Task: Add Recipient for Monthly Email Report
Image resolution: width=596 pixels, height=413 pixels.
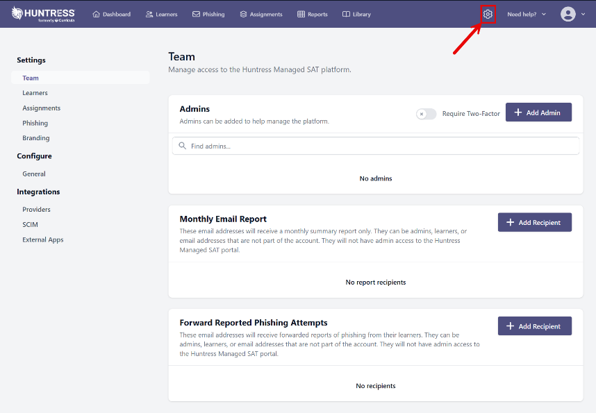Action: tap(534, 222)
